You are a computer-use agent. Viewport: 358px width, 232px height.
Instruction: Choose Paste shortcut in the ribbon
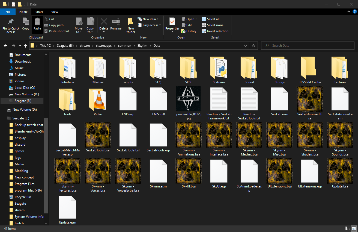[57, 31]
